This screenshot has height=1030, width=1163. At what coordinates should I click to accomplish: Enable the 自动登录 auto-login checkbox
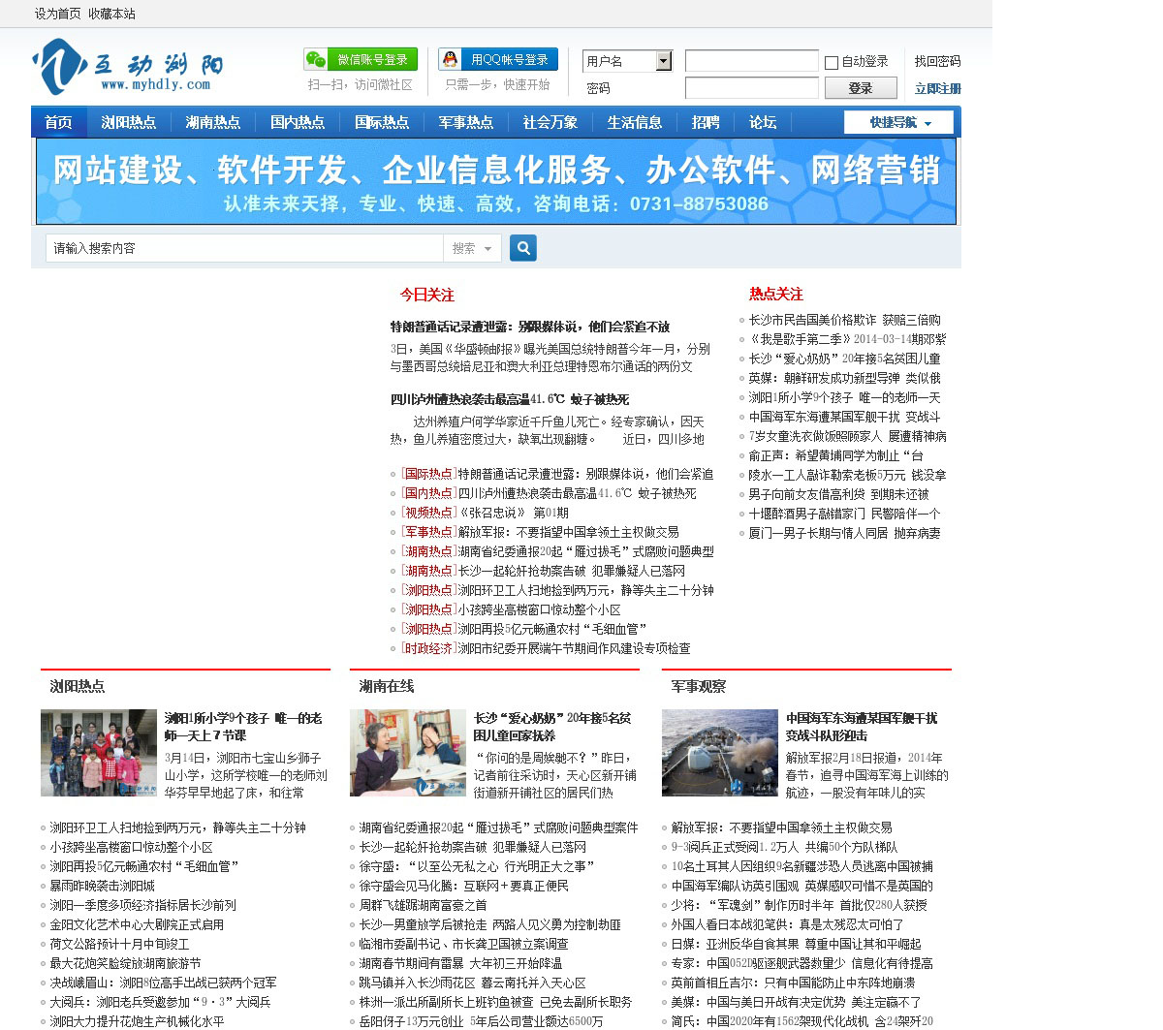[x=832, y=63]
